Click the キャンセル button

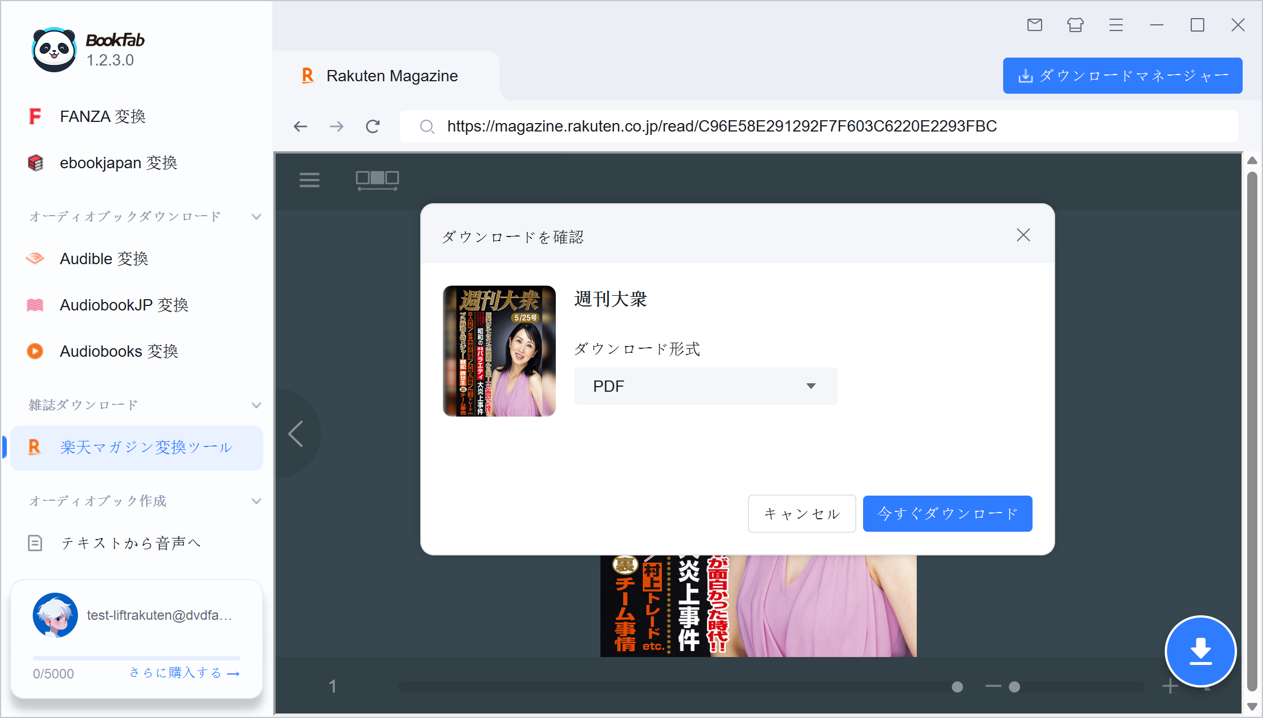point(802,514)
